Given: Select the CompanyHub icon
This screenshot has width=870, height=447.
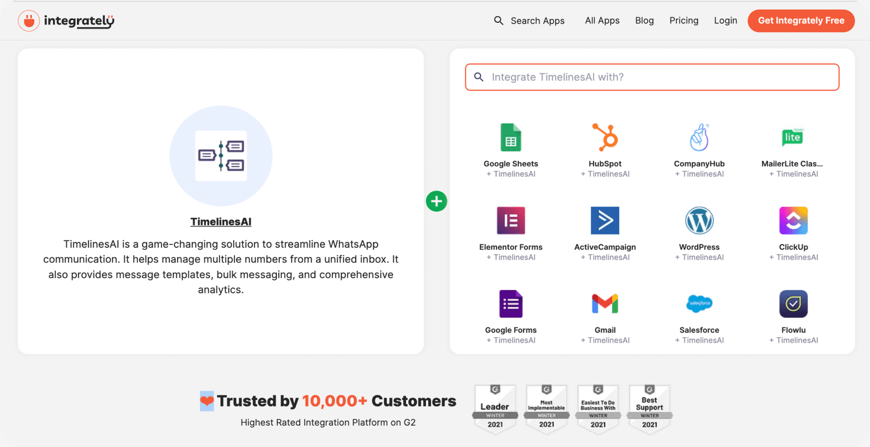Looking at the screenshot, I should point(699,137).
